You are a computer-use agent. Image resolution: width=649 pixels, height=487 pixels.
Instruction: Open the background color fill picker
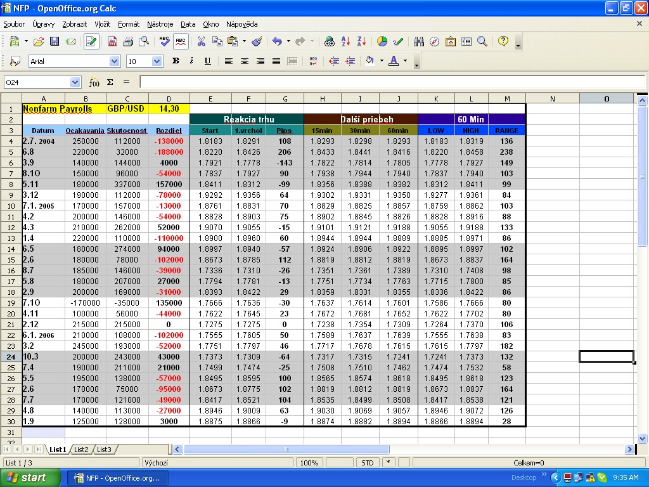370,62
